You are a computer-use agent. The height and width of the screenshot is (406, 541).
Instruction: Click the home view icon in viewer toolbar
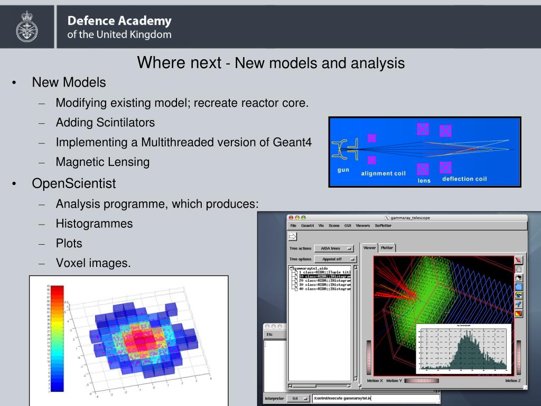pos(518,278)
